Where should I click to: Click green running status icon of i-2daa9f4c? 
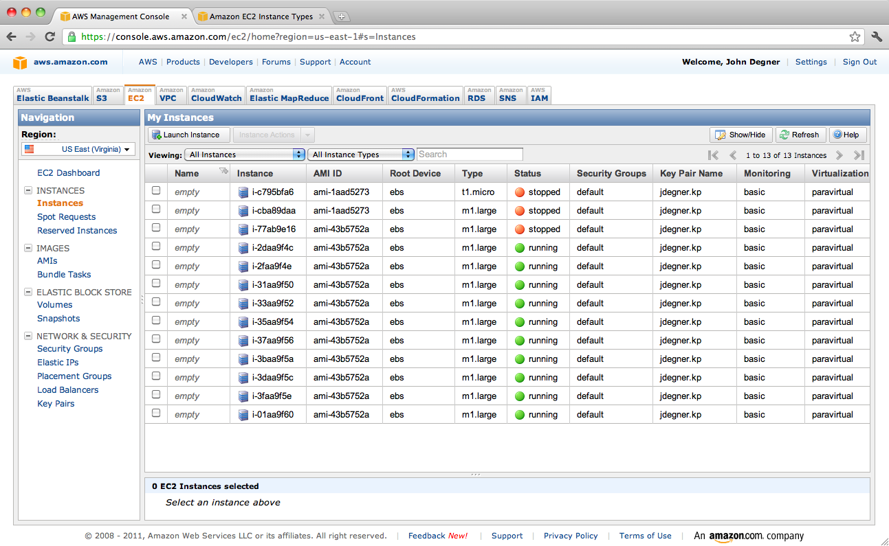520,248
